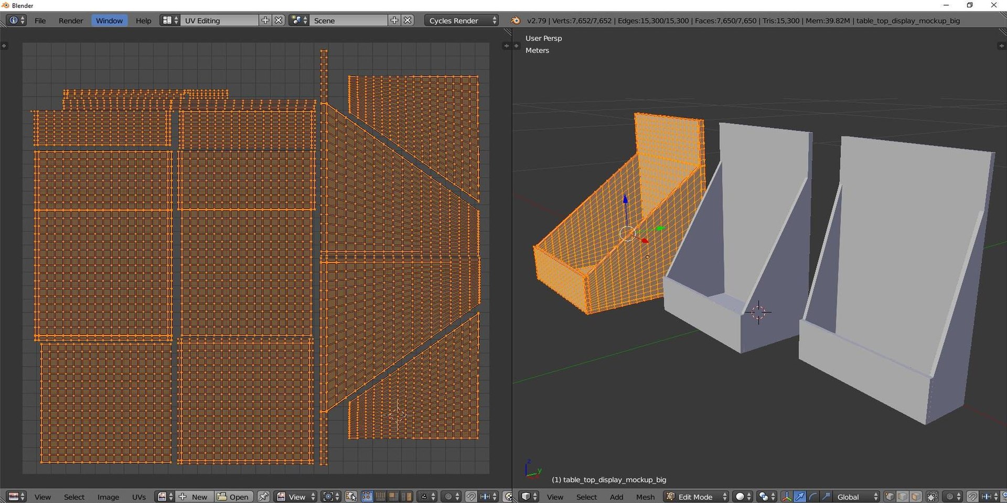The height and width of the screenshot is (503, 1007).
Task: Click the Open image button
Action: point(233,497)
